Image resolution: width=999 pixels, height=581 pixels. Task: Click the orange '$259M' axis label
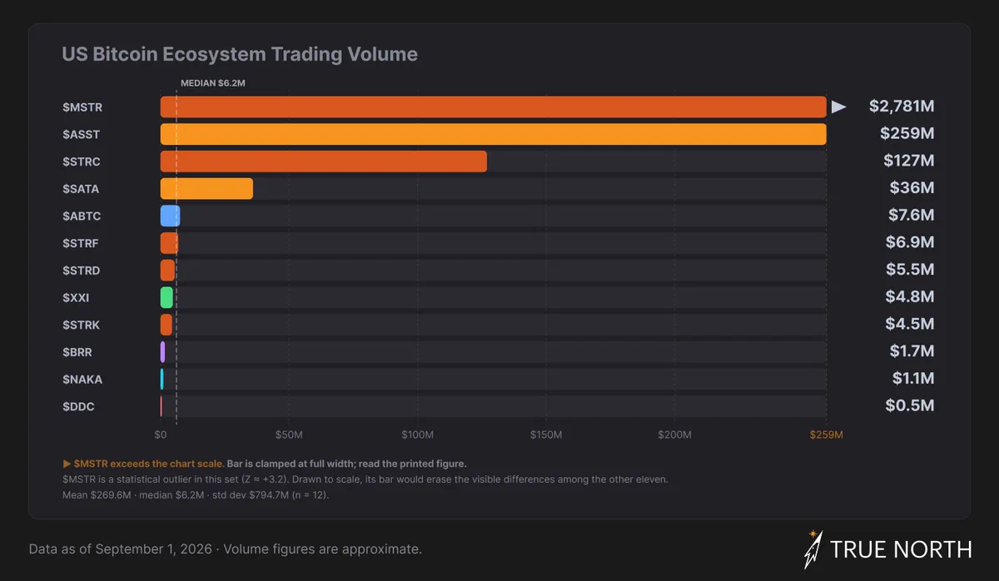[827, 435]
